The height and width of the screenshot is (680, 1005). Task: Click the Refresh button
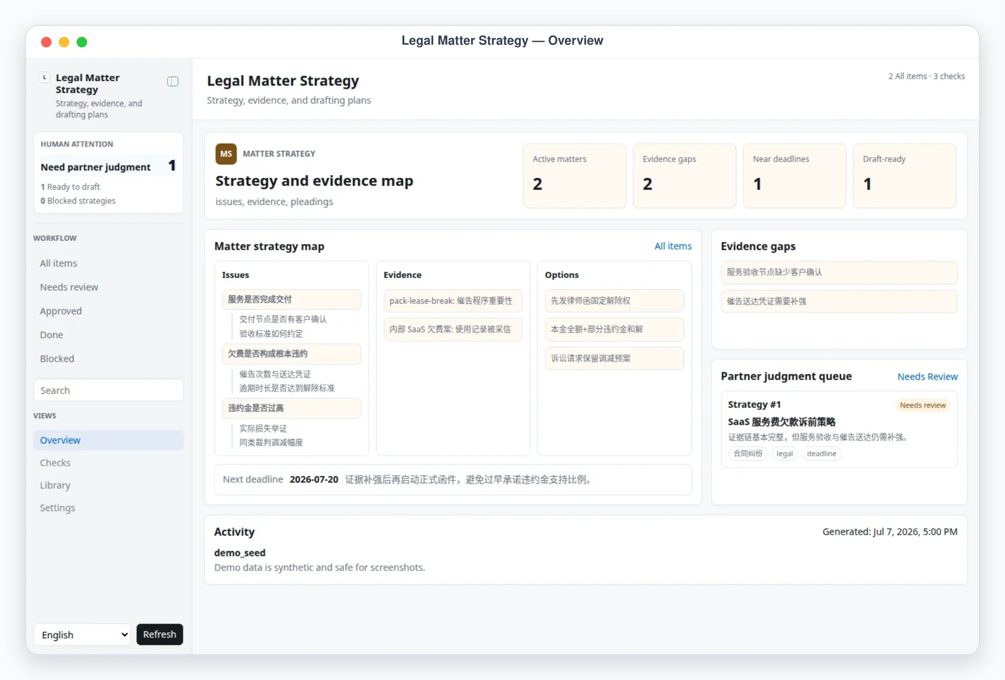point(160,635)
